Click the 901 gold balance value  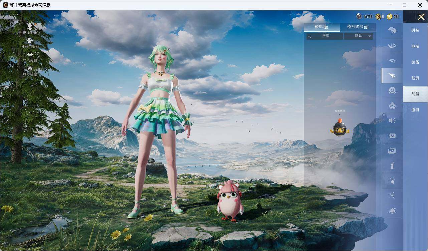click(396, 16)
